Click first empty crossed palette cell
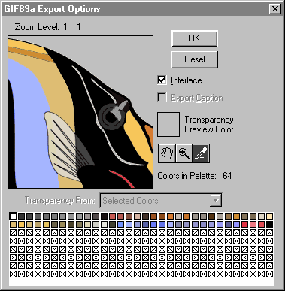 (13, 232)
